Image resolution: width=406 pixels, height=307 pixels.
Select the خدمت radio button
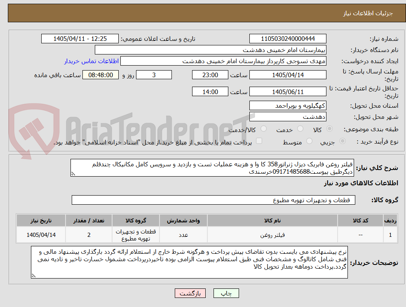pyautogui.click(x=300, y=129)
